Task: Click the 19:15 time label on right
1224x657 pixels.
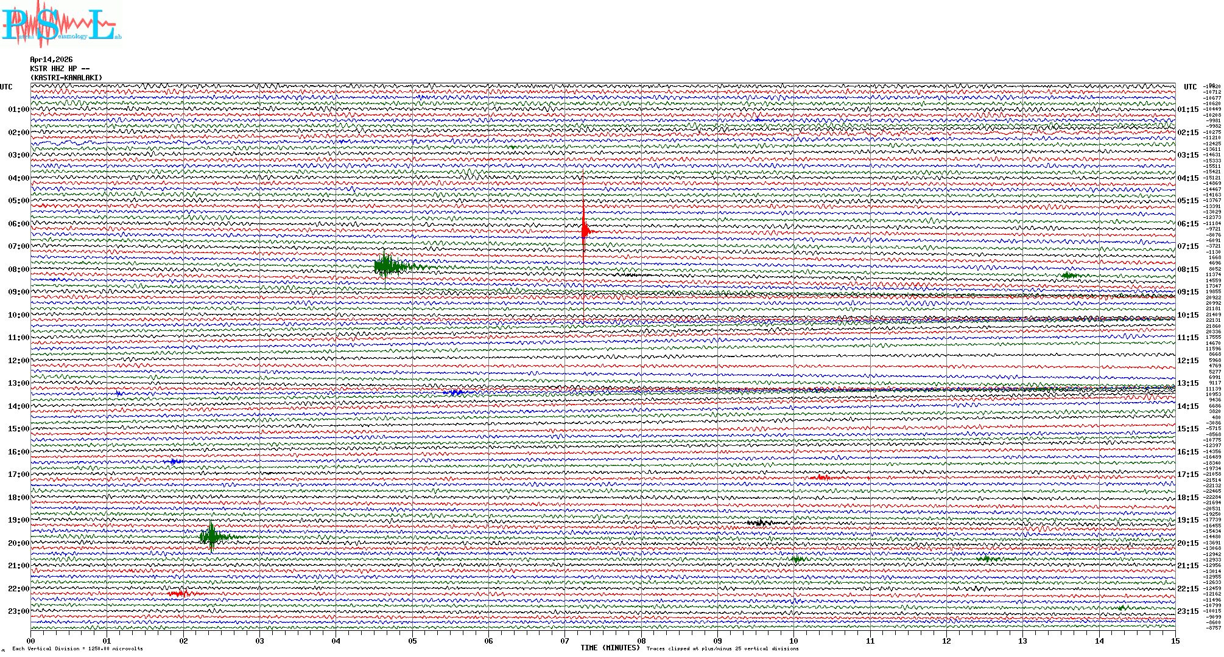Action: [1187, 520]
